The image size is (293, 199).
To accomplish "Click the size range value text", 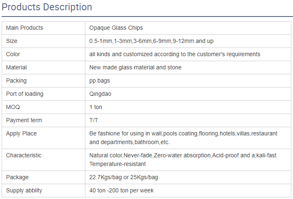I will [x=151, y=41].
